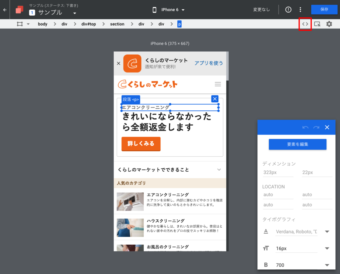Click the warning icon in the top bar
Screen dimensions: 340x274
point(288,10)
